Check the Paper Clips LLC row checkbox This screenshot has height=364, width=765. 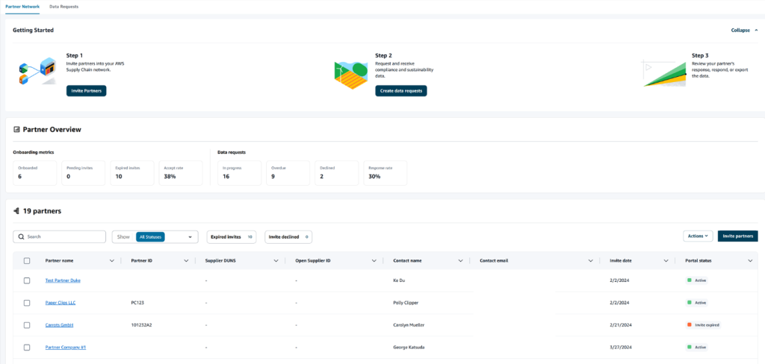pyautogui.click(x=27, y=303)
